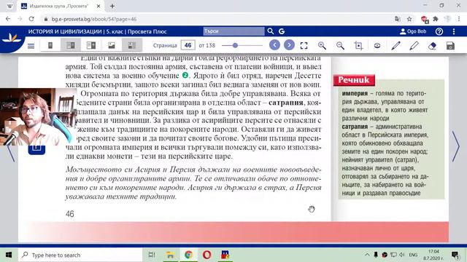This screenshot has width=467, height=262.
Task: Save annotations with the floppy disk icon
Action: click(451, 45)
